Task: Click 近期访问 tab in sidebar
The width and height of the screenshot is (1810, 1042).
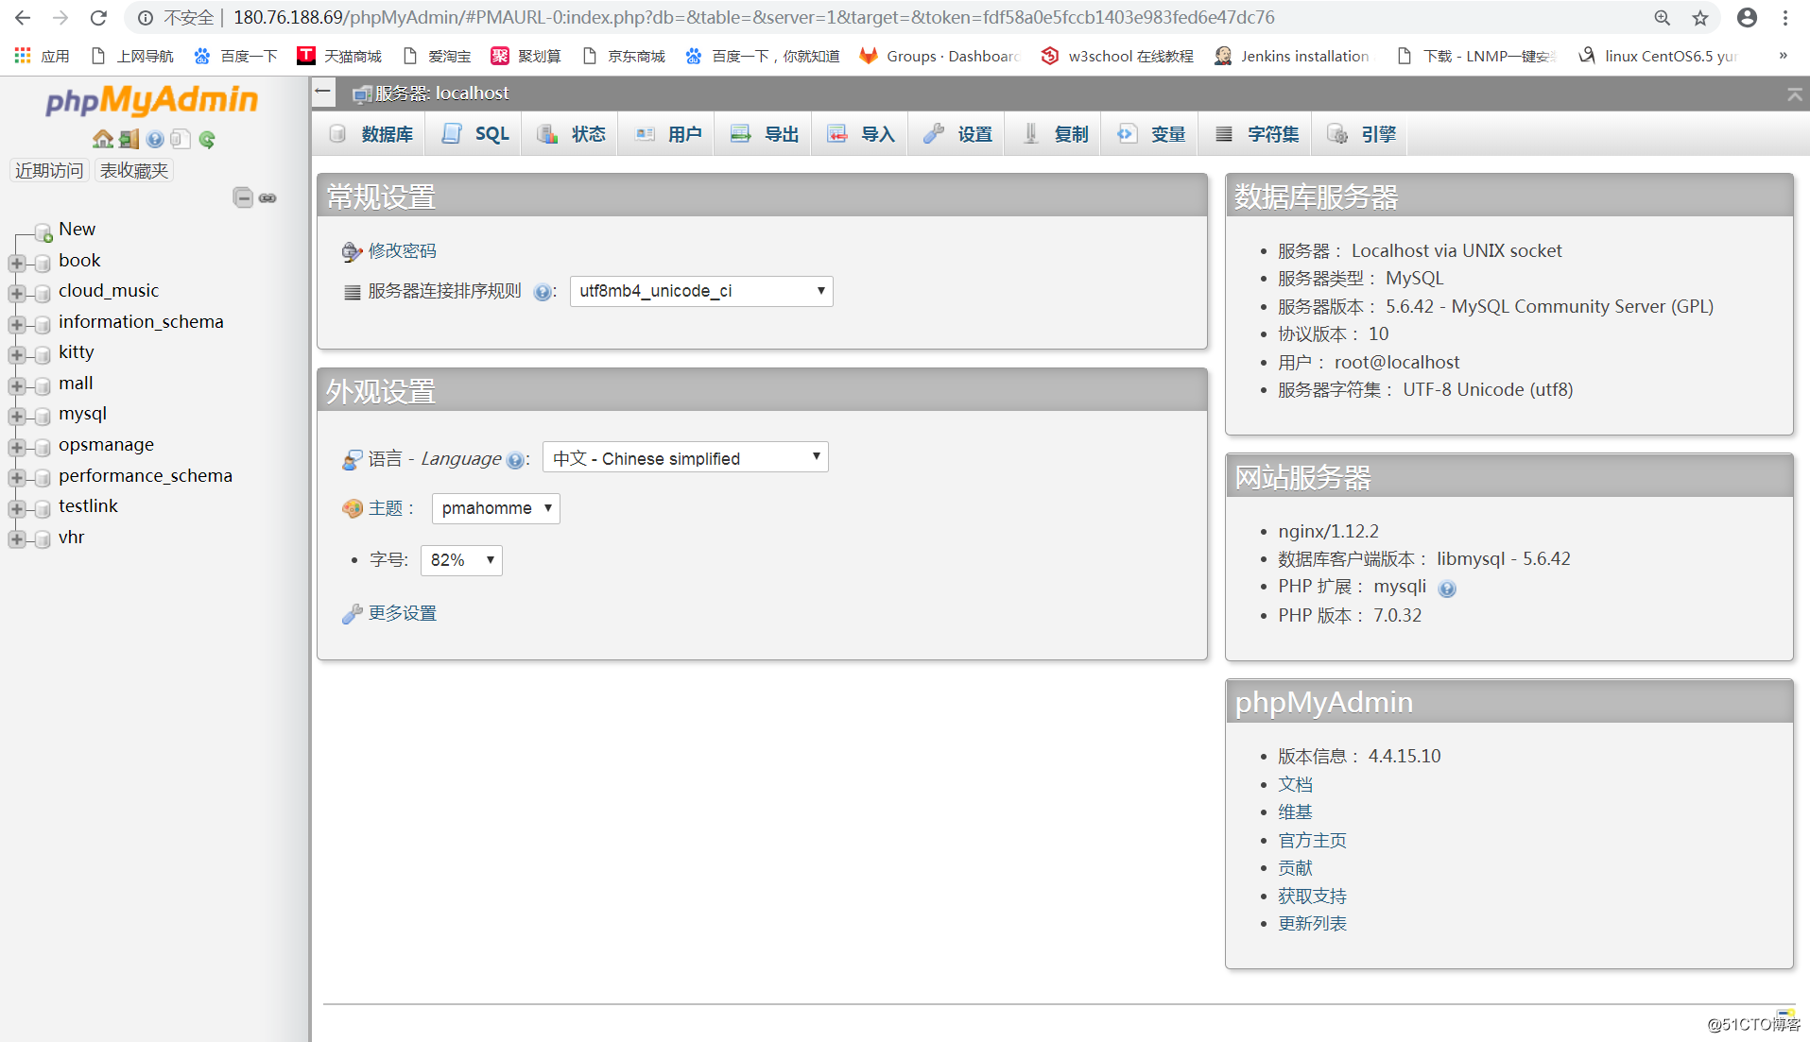Action: pos(49,170)
